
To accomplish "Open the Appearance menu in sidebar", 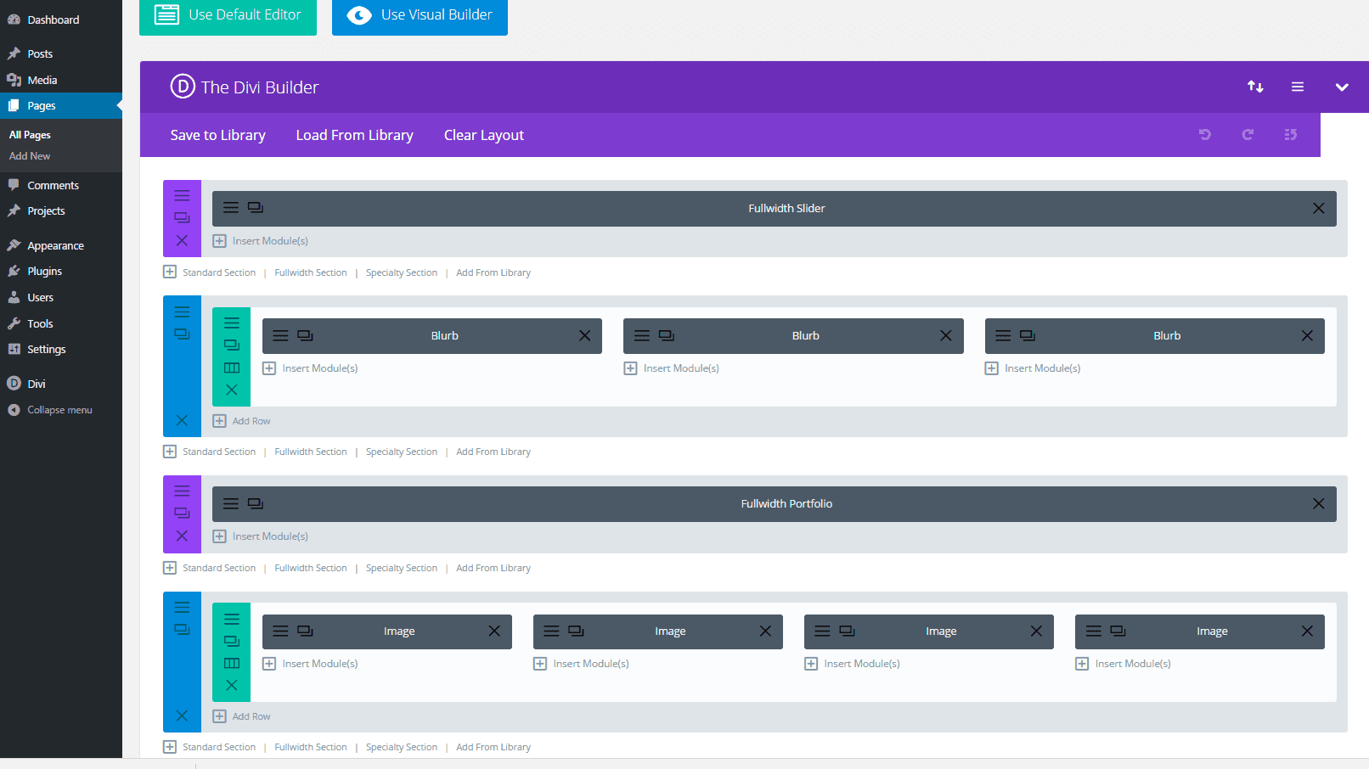I will 55,246.
